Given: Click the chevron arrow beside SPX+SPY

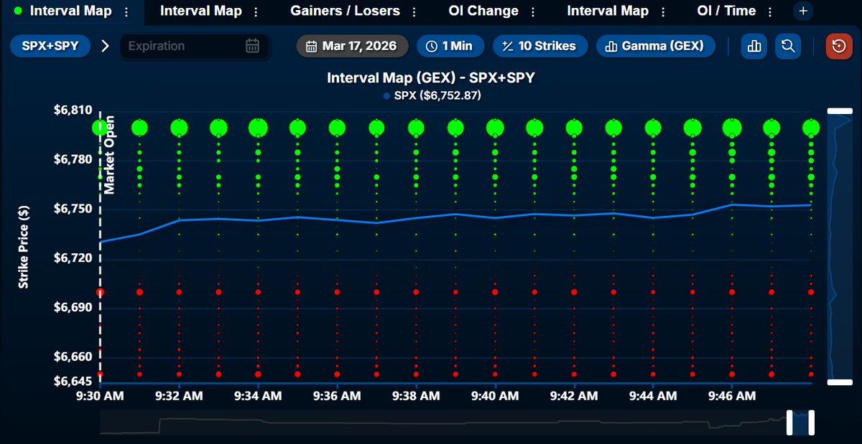Looking at the screenshot, I should 106,46.
